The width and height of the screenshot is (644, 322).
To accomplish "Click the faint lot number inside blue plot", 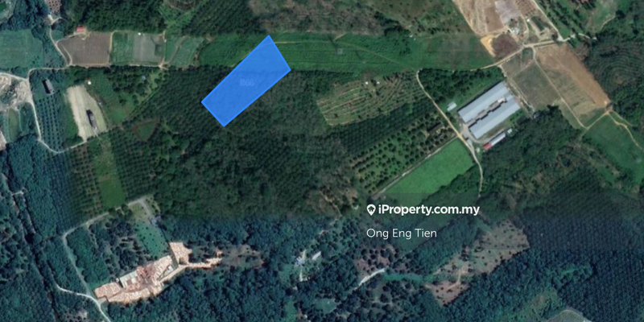I will click(x=246, y=83).
